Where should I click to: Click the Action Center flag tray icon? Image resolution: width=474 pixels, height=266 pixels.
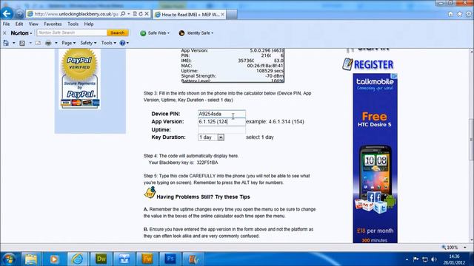point(416,259)
